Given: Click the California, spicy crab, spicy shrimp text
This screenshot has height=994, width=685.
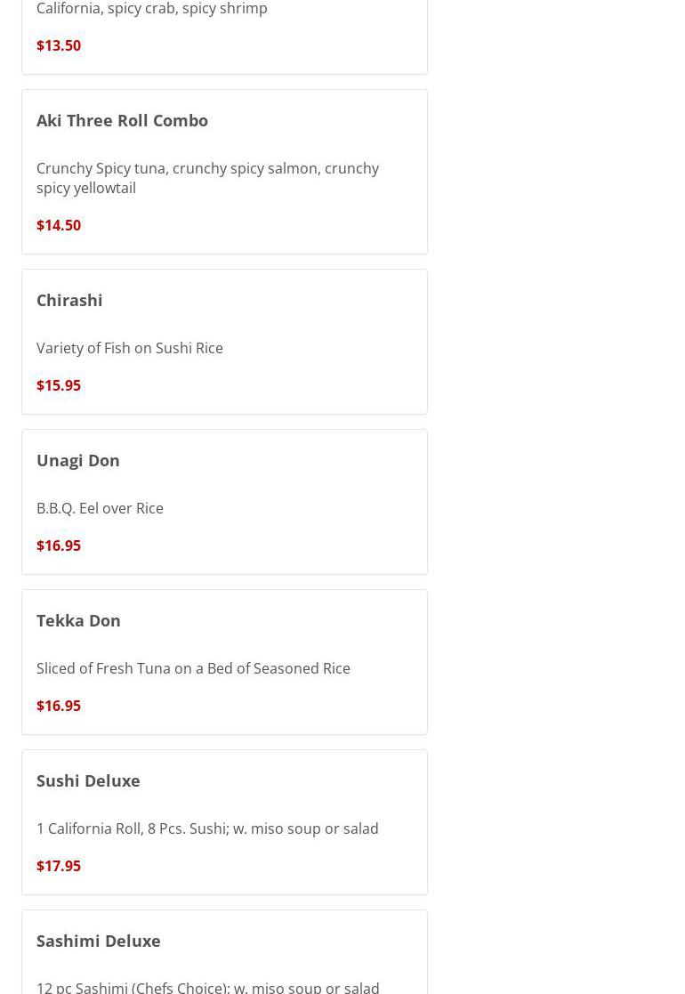Looking at the screenshot, I should [x=152, y=9].
